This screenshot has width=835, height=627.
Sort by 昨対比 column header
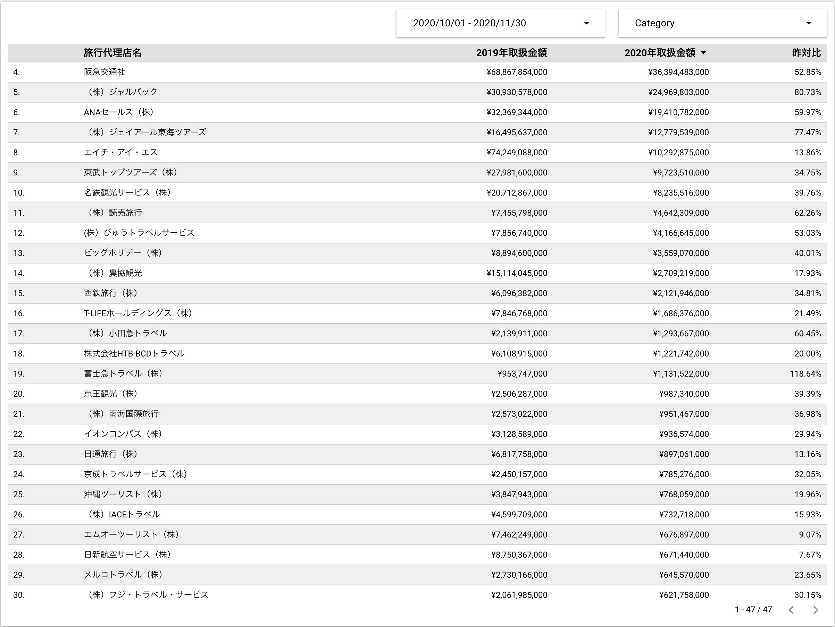point(806,53)
